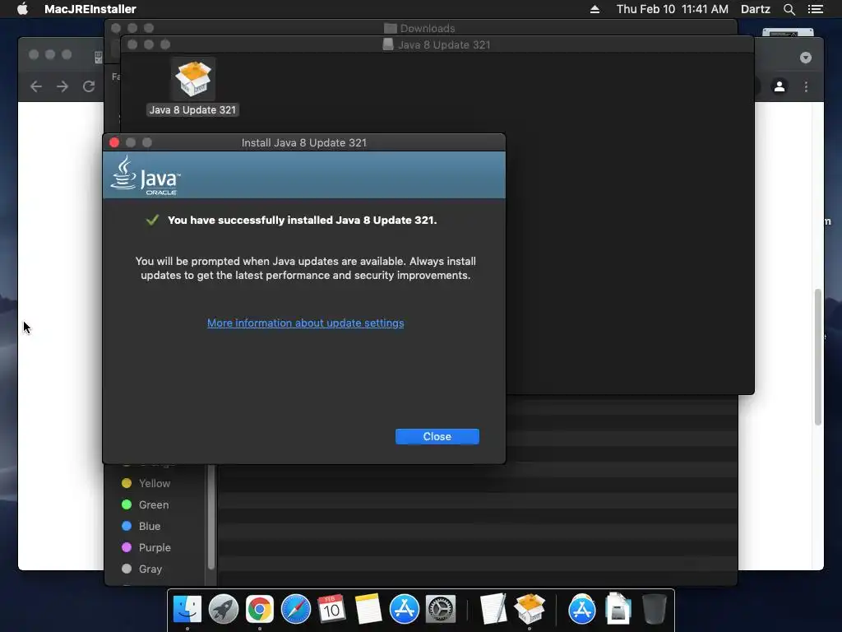Expand the Chrome tab search dropdown arrow
Screen dimensions: 842x632
pos(806,58)
